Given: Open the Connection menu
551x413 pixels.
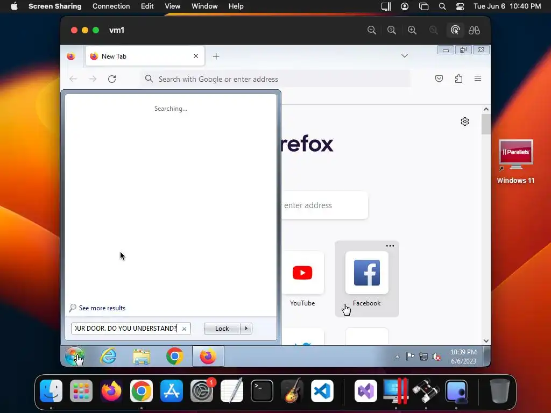Looking at the screenshot, I should pos(111,6).
